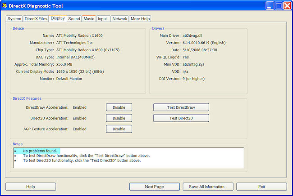The image size is (293, 196).
Task: Click the 'DirectX Features' group label
Action: pyautogui.click(x=27, y=98)
